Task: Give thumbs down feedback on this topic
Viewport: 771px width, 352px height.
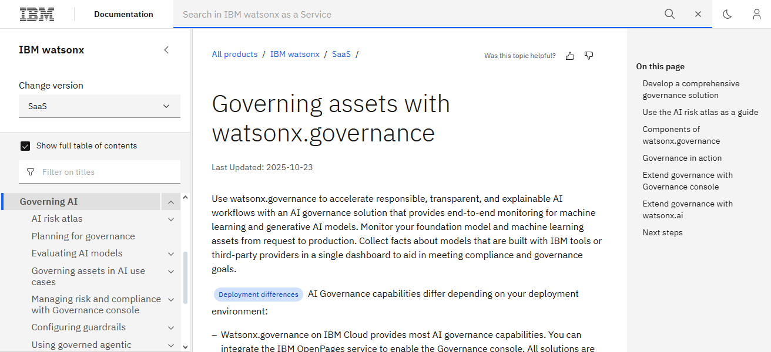Action: (588, 56)
